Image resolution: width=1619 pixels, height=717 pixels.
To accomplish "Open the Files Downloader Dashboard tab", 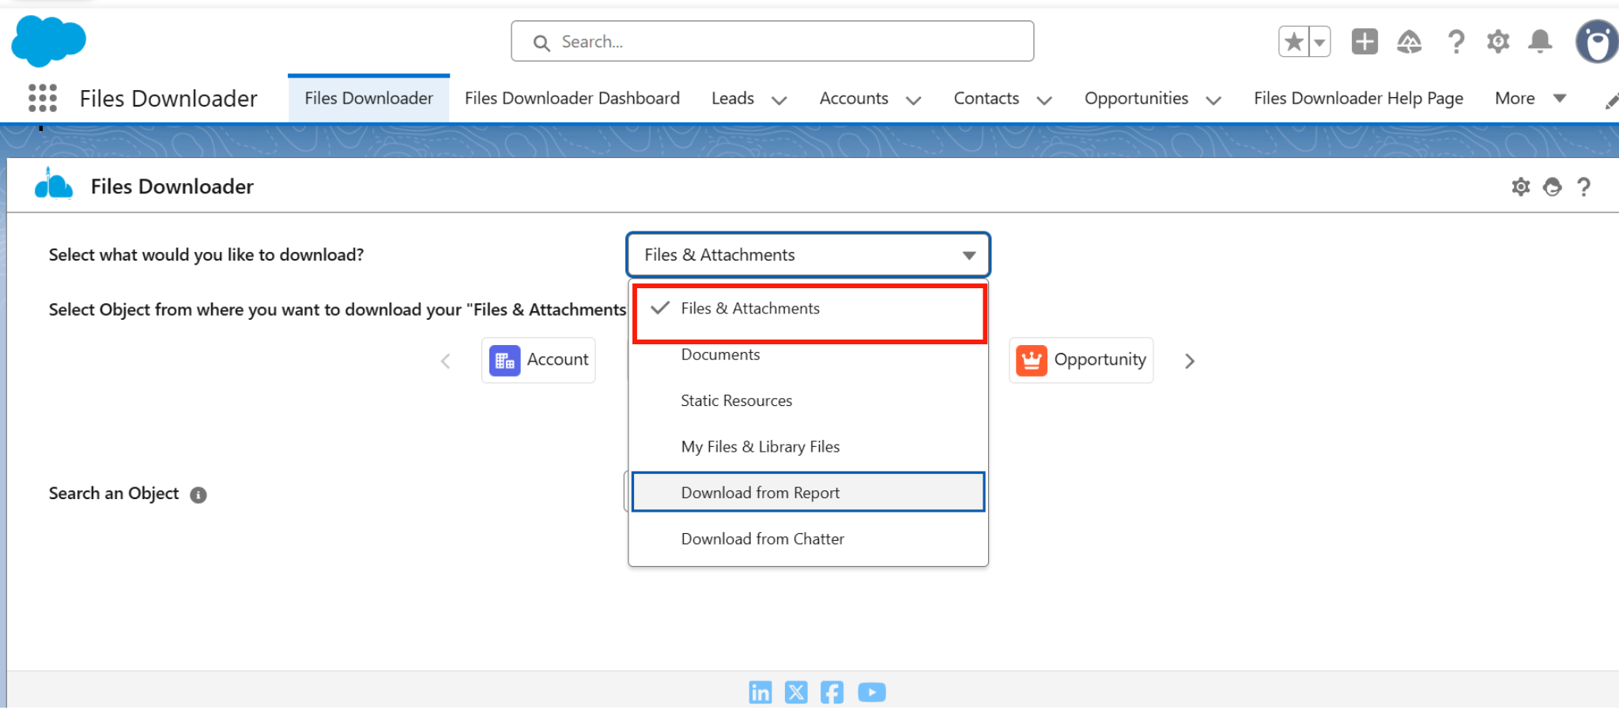I will click(572, 98).
